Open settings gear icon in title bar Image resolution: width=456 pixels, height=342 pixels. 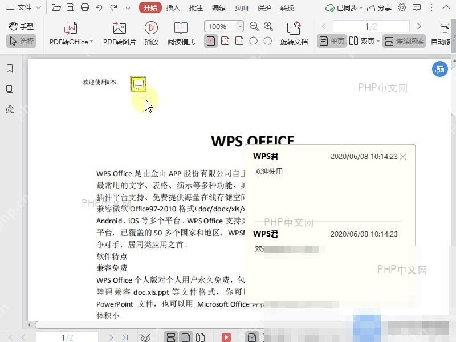coord(402,7)
